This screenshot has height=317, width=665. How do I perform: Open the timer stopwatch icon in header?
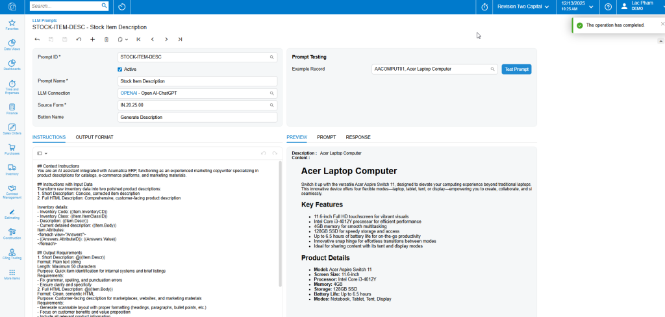484,6
